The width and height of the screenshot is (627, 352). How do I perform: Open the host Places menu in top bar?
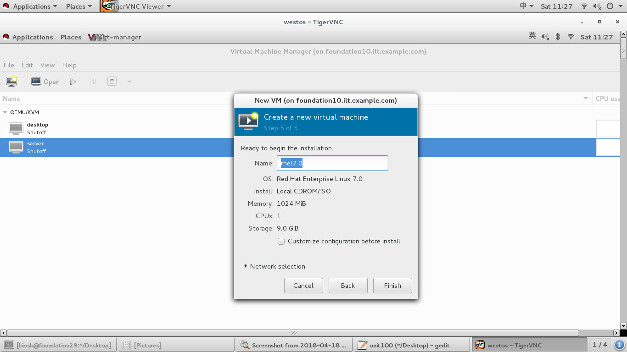tap(79, 6)
